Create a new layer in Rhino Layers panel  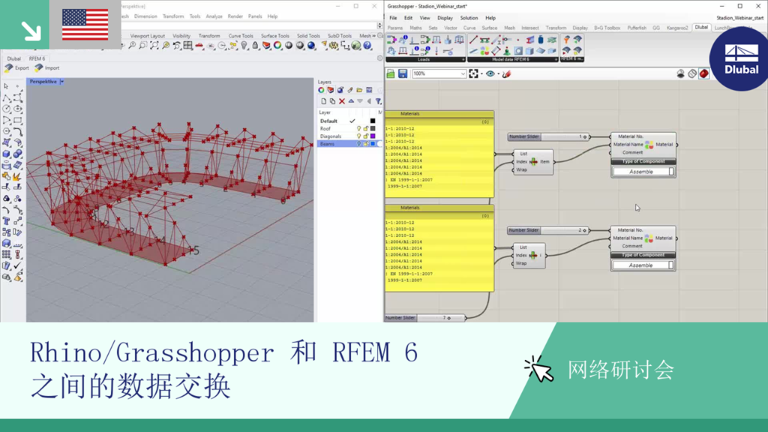324,100
